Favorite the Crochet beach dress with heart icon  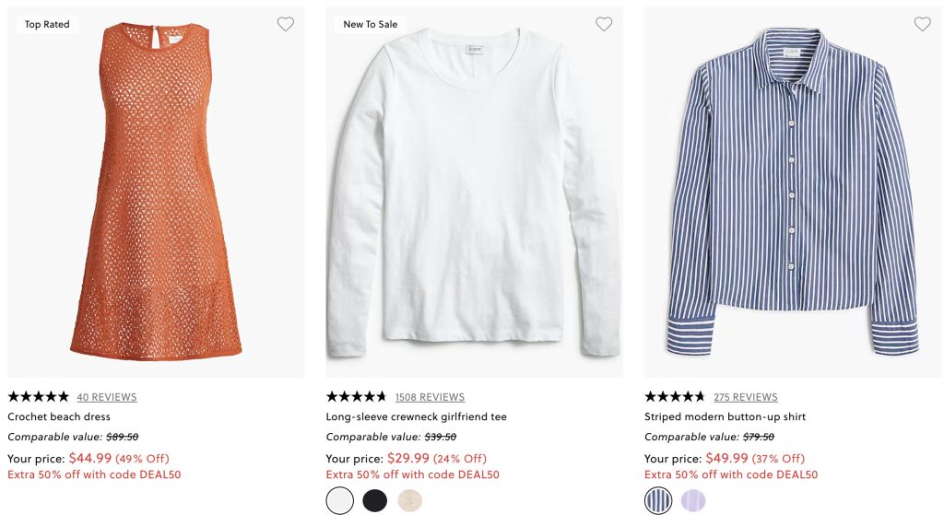(286, 25)
